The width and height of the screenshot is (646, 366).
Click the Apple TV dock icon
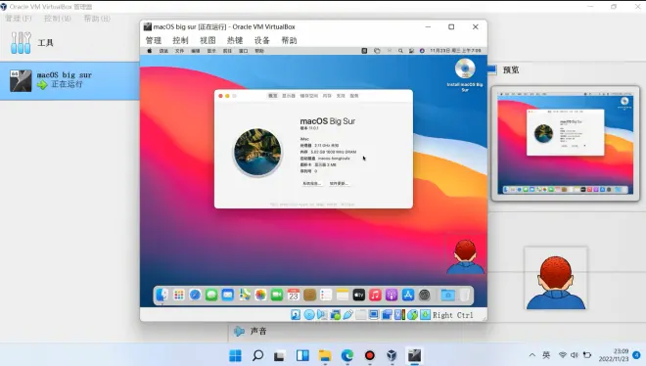pos(359,295)
